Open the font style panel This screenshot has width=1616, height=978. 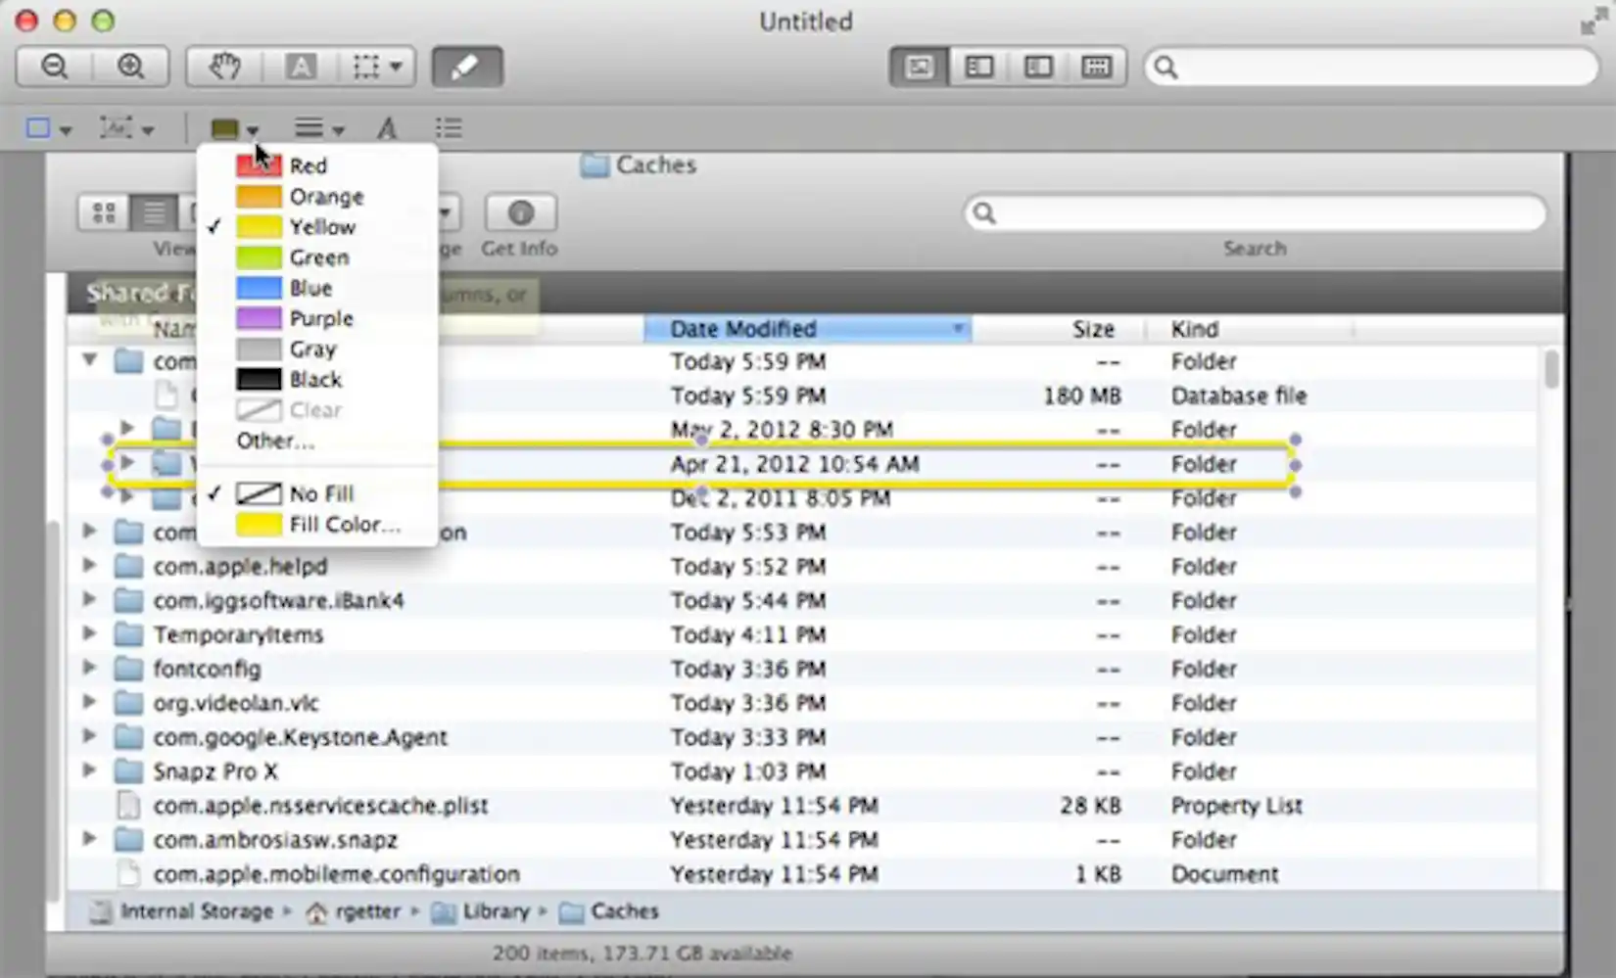coord(388,127)
